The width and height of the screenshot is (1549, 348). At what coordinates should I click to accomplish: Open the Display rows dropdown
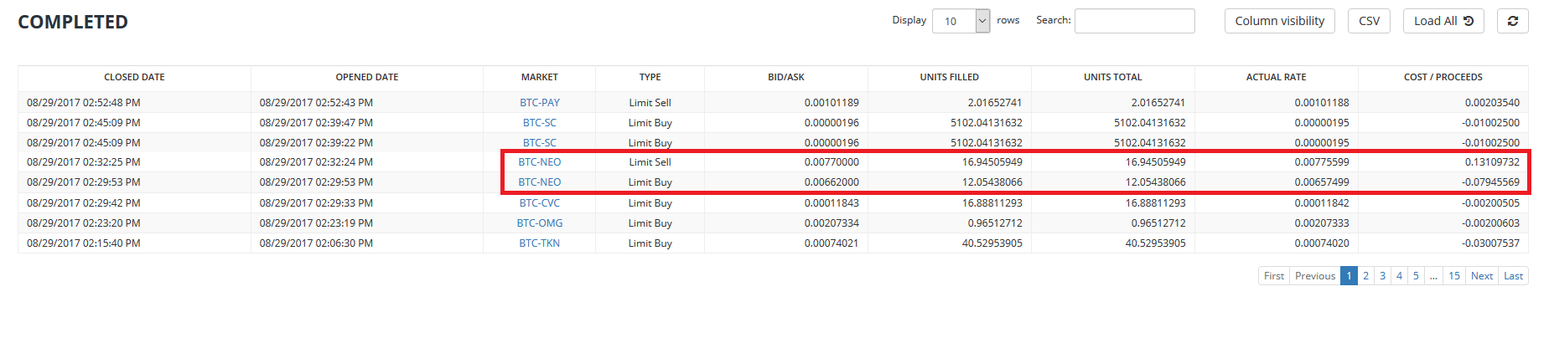[x=961, y=21]
